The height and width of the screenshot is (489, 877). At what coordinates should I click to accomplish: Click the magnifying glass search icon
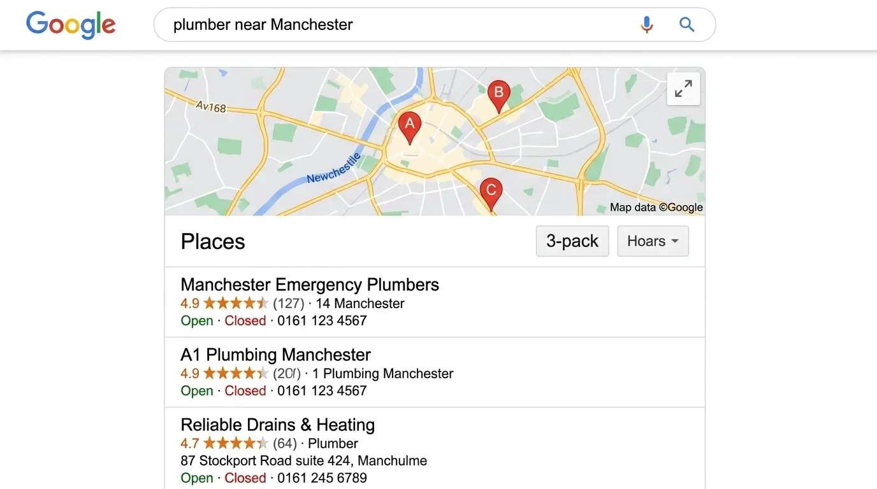(686, 24)
